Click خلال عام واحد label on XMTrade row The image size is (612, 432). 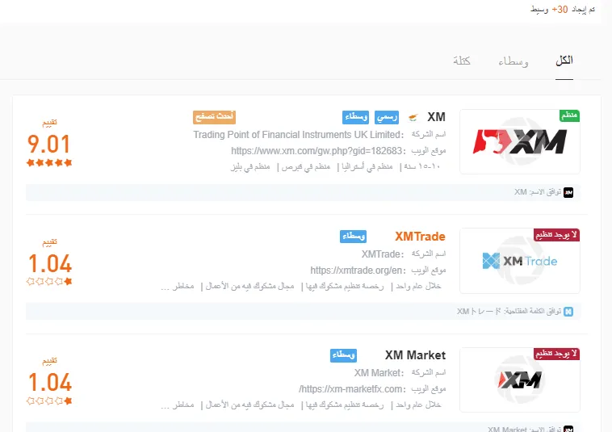(x=418, y=286)
